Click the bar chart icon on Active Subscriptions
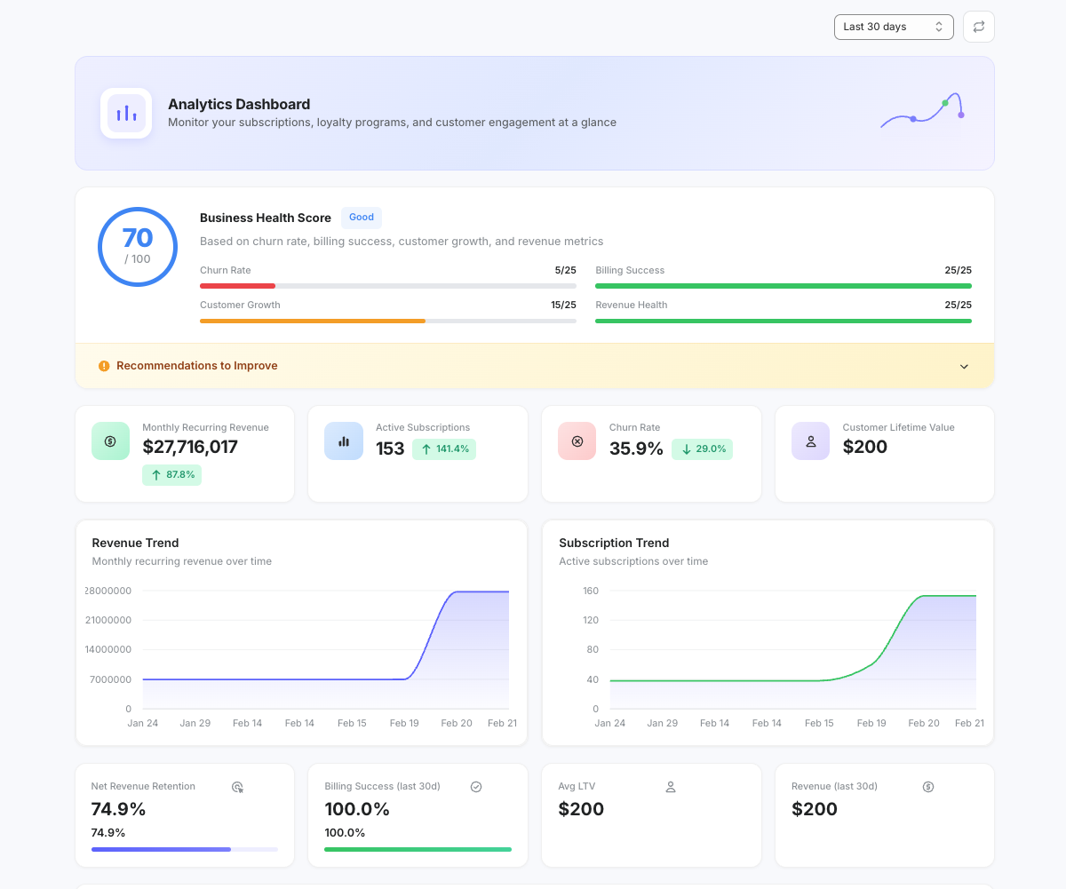This screenshot has height=889, width=1066. pyautogui.click(x=344, y=441)
